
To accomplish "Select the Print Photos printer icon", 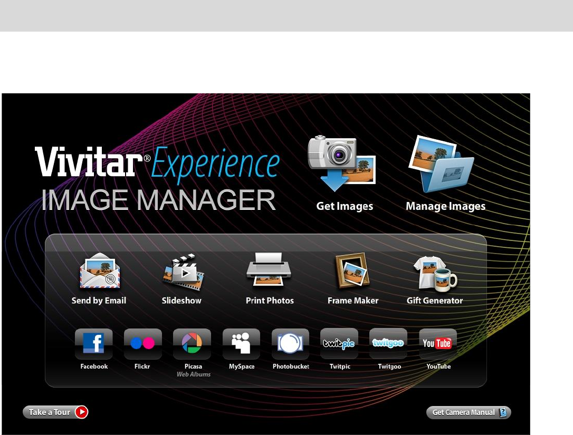I will [x=269, y=269].
